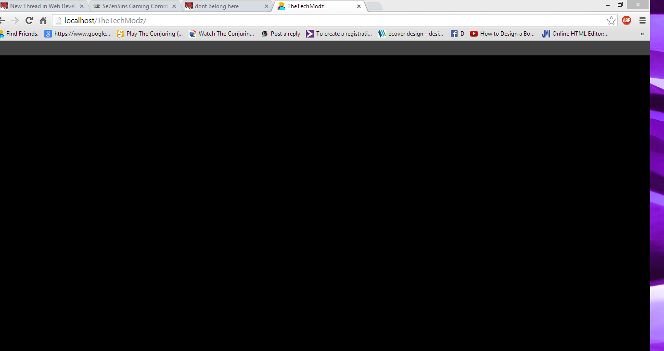Close the New Thread in Web Devel tab
The image size is (664, 351).
tap(82, 6)
